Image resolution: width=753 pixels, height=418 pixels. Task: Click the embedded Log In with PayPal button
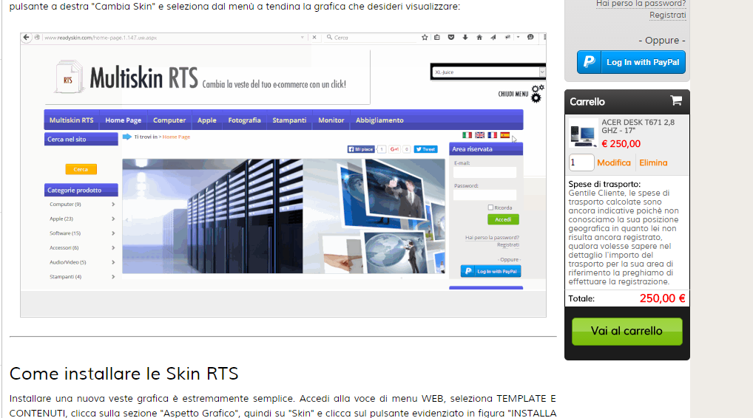491,271
